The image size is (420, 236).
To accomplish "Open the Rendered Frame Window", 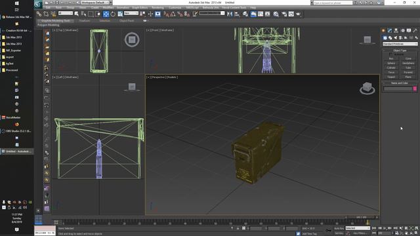I will 291,14.
